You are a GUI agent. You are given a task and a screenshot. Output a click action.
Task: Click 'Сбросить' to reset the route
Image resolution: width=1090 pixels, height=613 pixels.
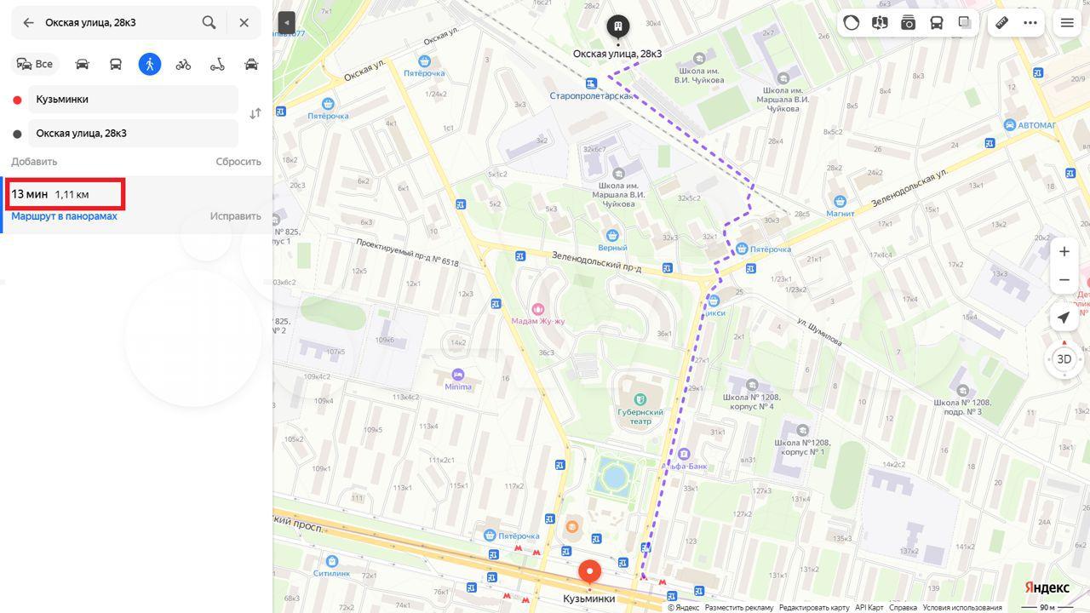(238, 162)
